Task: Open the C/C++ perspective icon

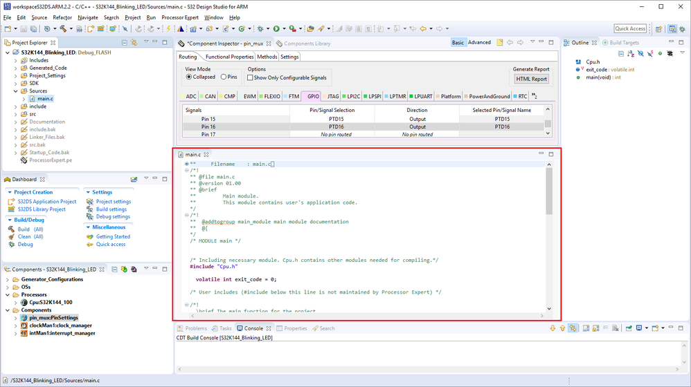Action: (672, 28)
